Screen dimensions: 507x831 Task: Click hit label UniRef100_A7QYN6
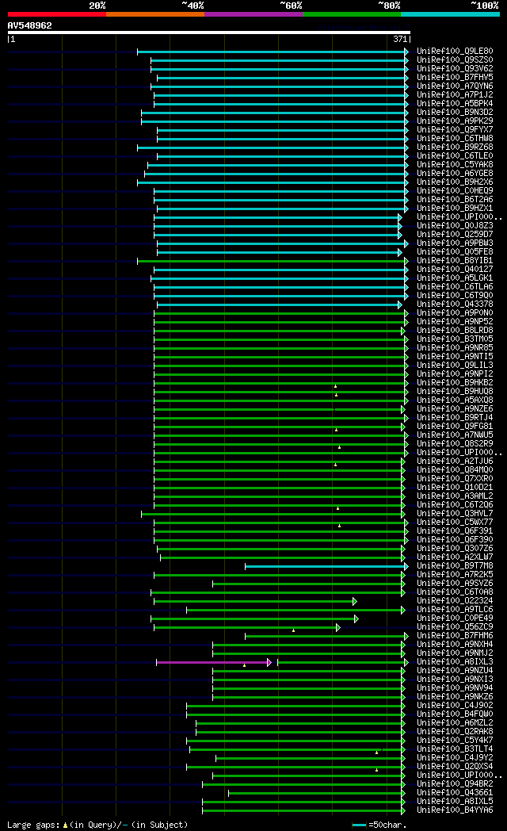coord(455,86)
